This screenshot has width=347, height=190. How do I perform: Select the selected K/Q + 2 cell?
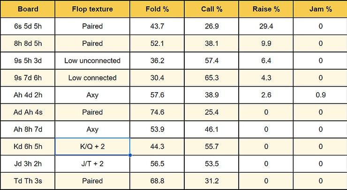pyautogui.click(x=92, y=146)
